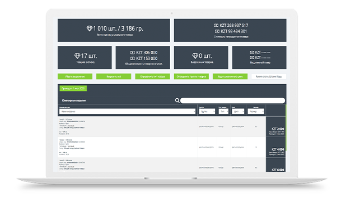Click the money icon beside KZT 268 937 517
Screen dimensions: 341x207
pos(216,25)
